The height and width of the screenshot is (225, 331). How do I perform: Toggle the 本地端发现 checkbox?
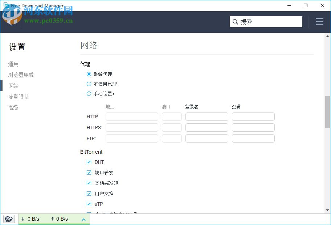click(89, 183)
